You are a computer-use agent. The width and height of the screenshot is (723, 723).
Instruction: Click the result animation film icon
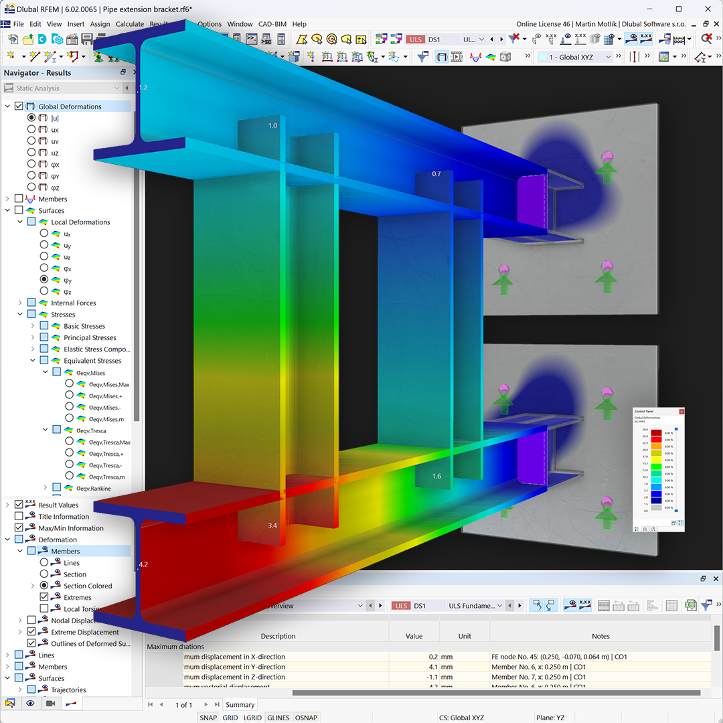tap(457, 57)
